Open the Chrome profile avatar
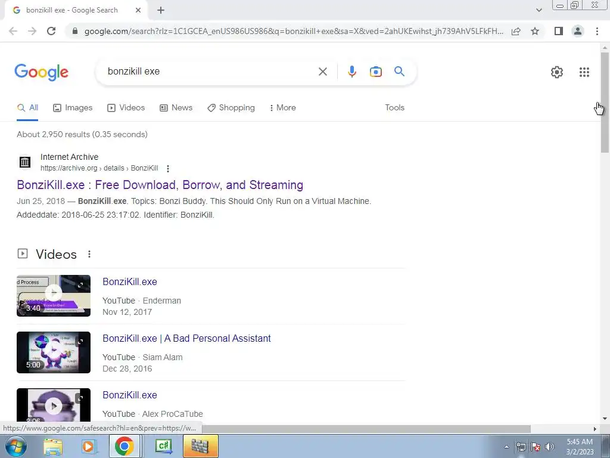Image resolution: width=610 pixels, height=458 pixels. 578,31
